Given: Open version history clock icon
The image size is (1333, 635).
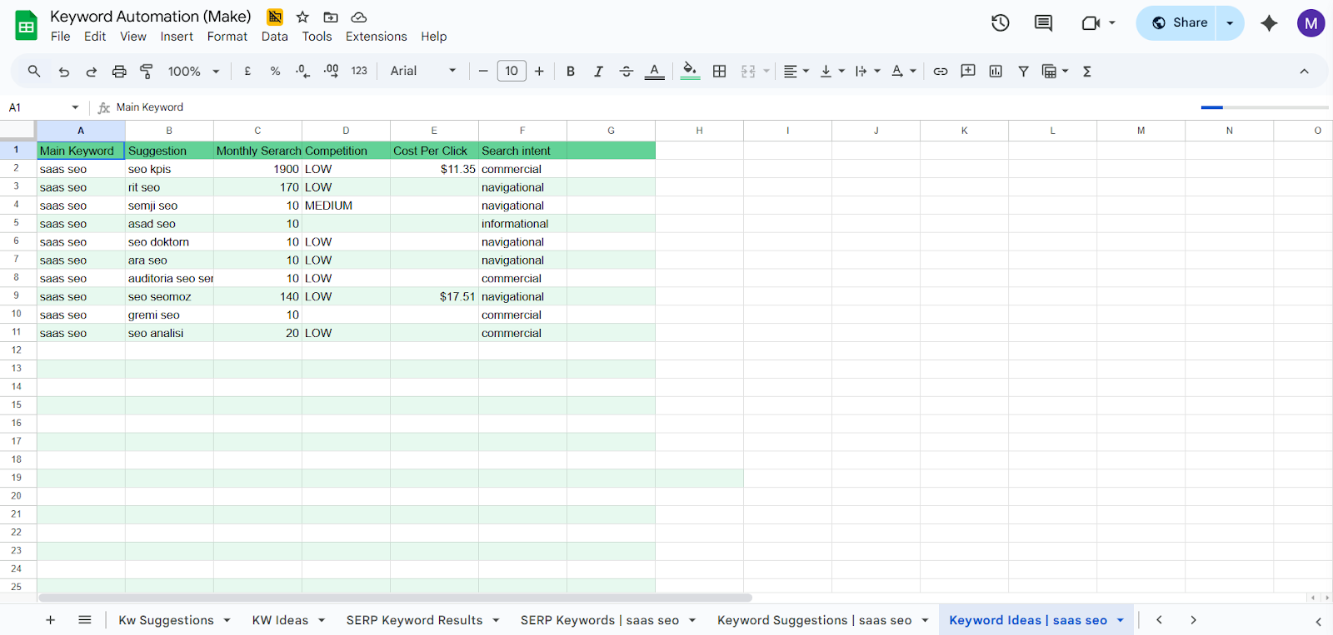Looking at the screenshot, I should point(1001,23).
